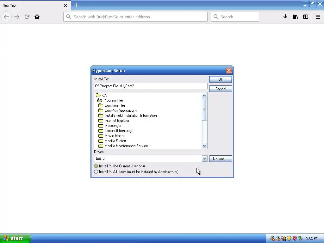Open the Network... button

click(x=221, y=159)
